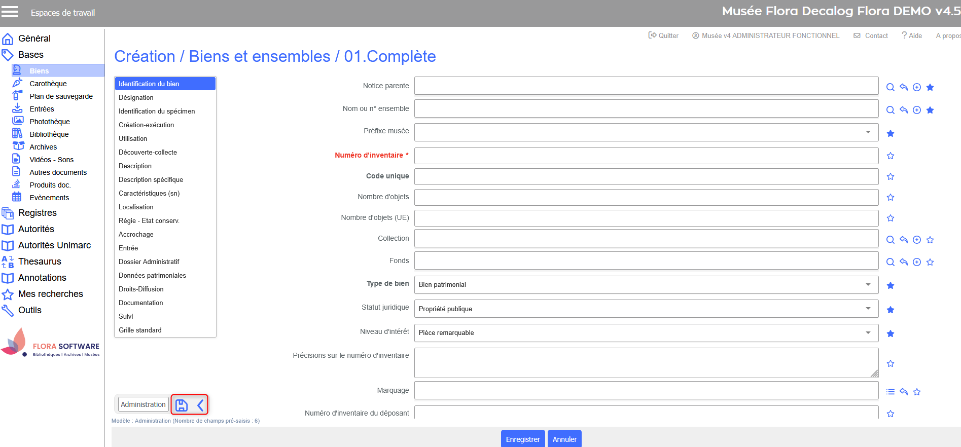Click the reply arrow for Collection

[x=904, y=240]
